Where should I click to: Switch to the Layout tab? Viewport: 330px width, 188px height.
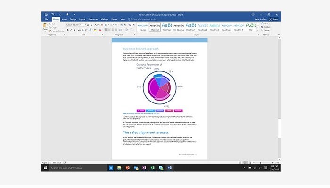[x=82, y=19]
